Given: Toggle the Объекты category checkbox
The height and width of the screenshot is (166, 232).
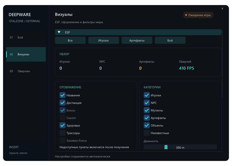Looking at the screenshot, I should (147, 125).
